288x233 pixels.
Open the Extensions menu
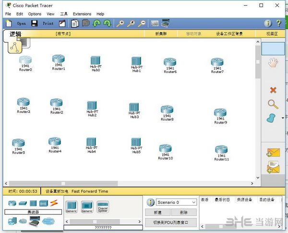coord(82,14)
